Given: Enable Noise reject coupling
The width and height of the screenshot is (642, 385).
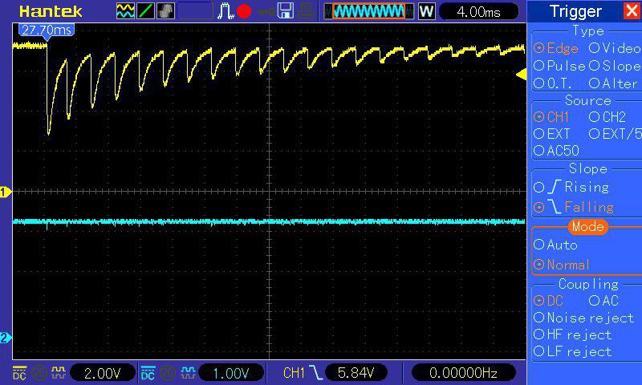Looking at the screenshot, I should tap(584, 318).
